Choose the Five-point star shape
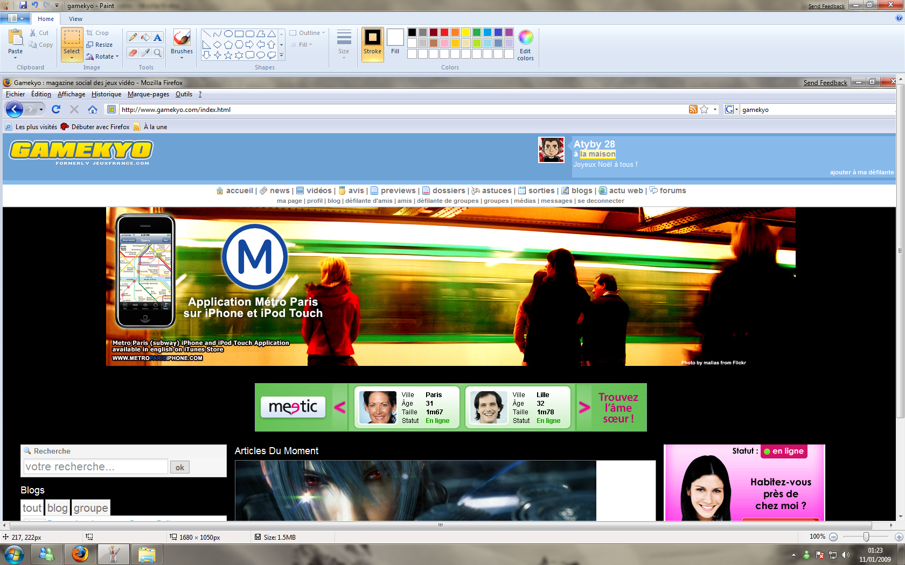Screen dimensions: 905x565 pos(228,55)
